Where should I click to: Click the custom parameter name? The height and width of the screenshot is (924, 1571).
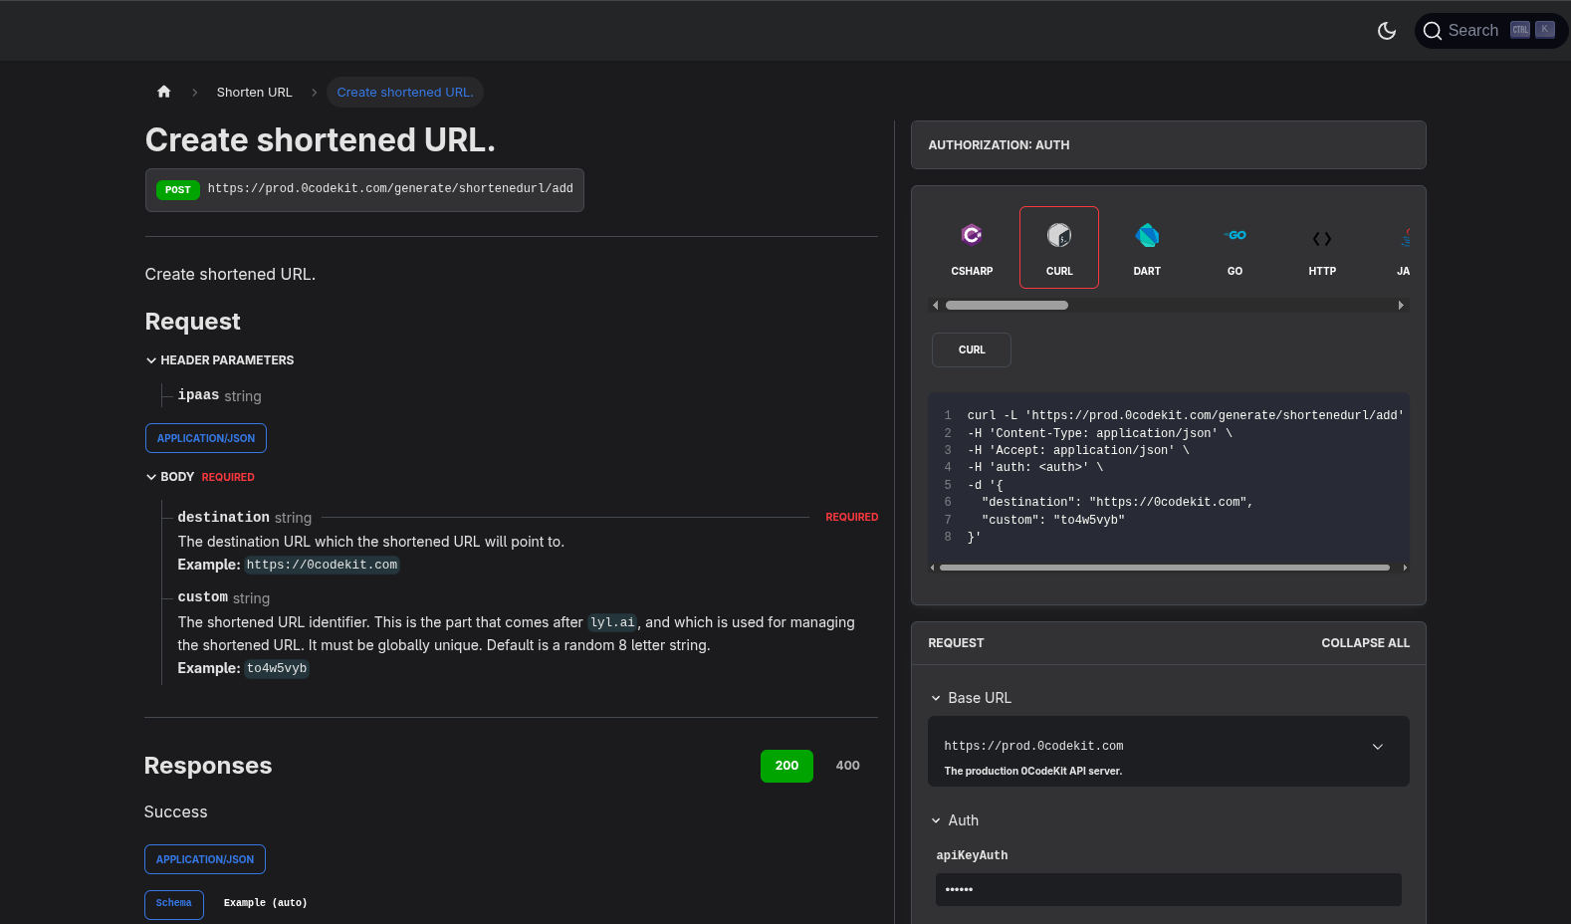[203, 597]
